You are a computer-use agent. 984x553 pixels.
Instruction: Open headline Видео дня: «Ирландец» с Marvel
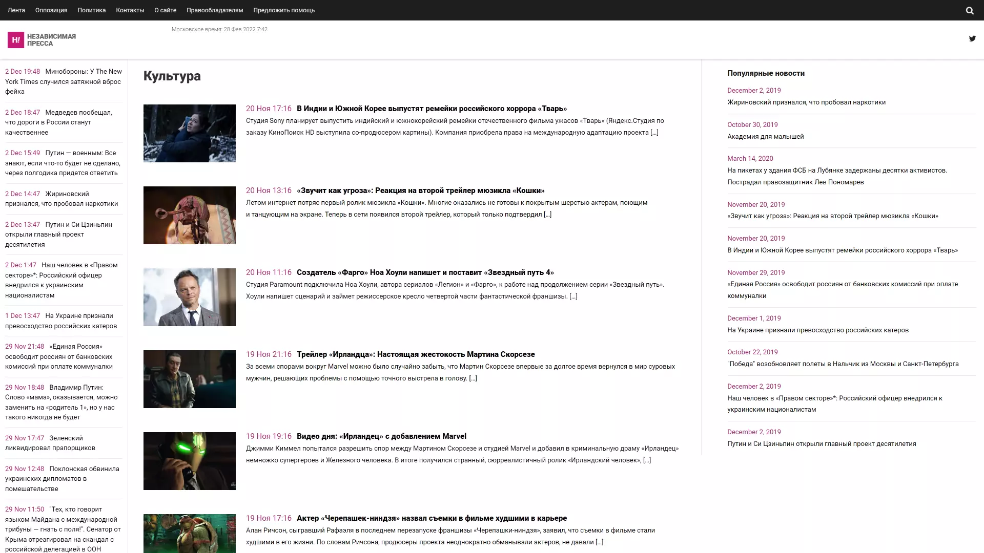[x=381, y=436]
